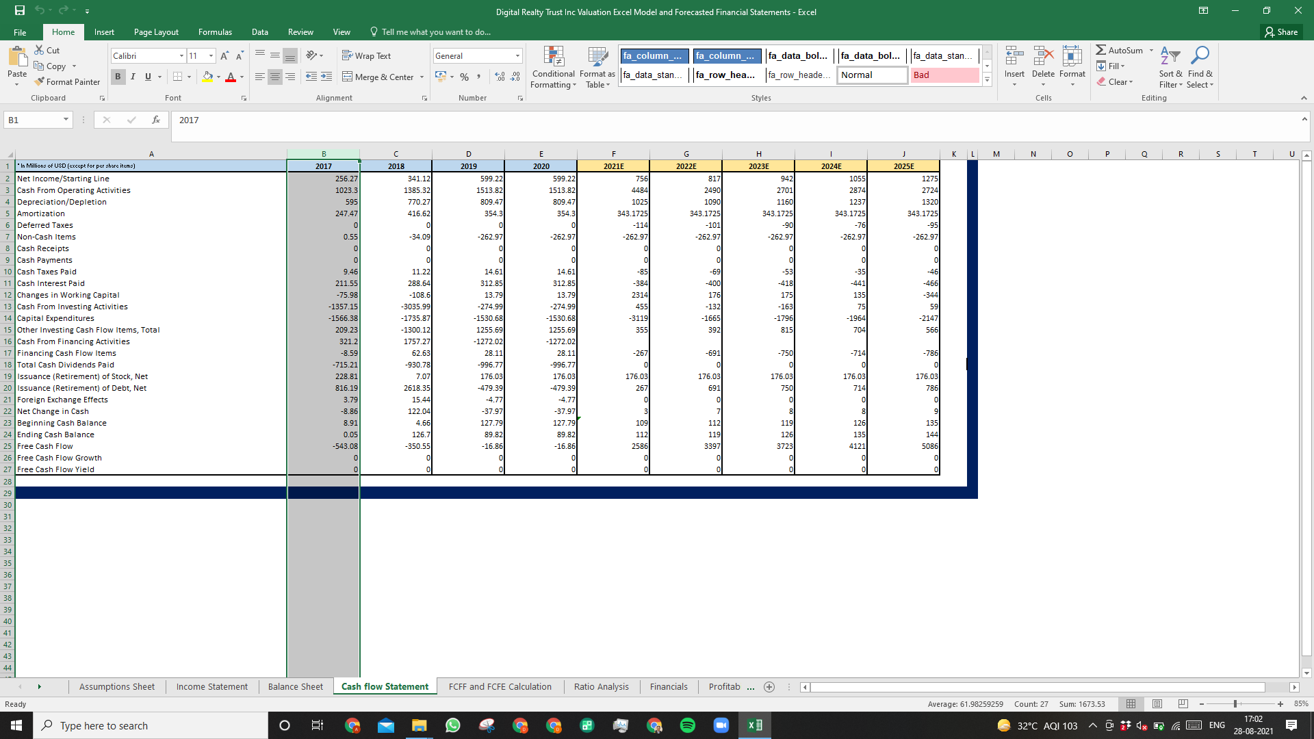The image size is (1314, 739).
Task: Open Spotify from the taskbar
Action: coord(688,725)
